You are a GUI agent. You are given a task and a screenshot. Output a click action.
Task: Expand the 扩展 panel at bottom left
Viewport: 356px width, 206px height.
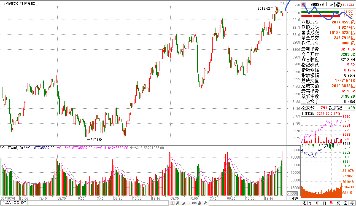6,203
